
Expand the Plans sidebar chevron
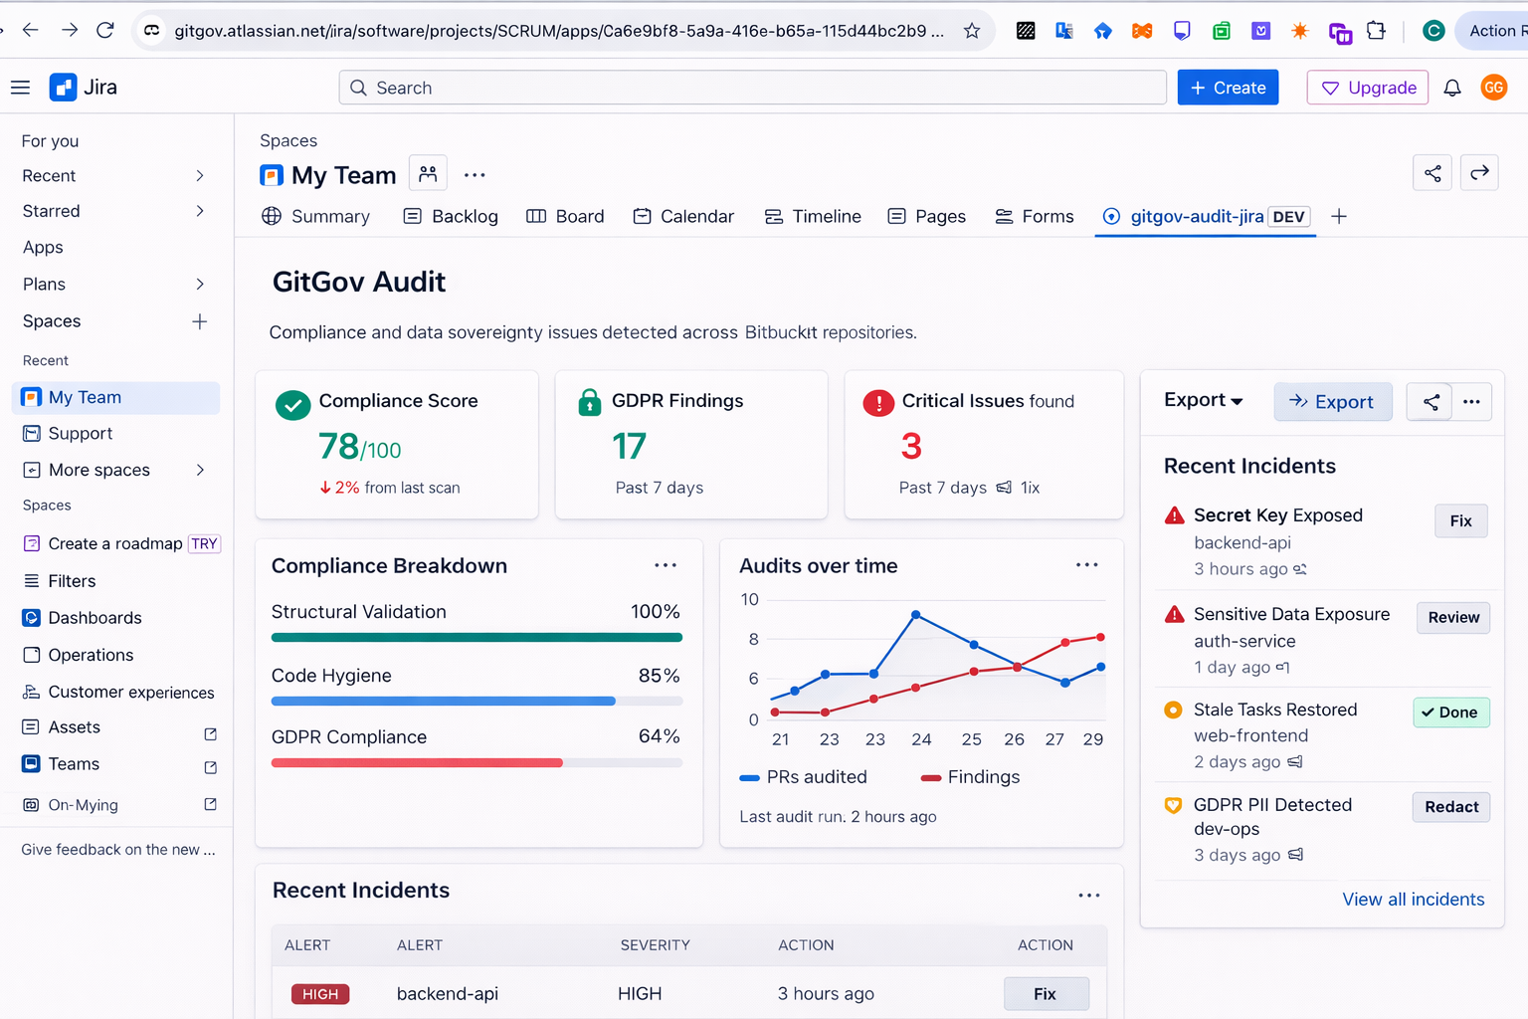point(200,284)
